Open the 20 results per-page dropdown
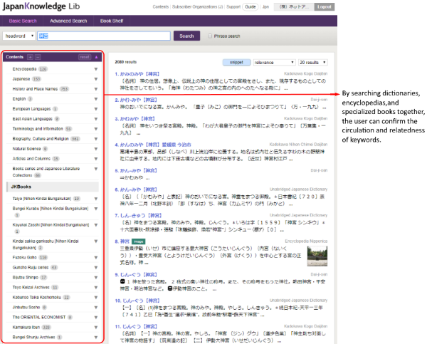 (x=314, y=63)
